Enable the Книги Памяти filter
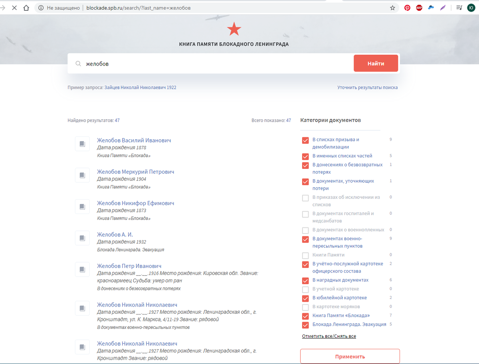Image resolution: width=479 pixels, height=364 pixels. [x=305, y=255]
